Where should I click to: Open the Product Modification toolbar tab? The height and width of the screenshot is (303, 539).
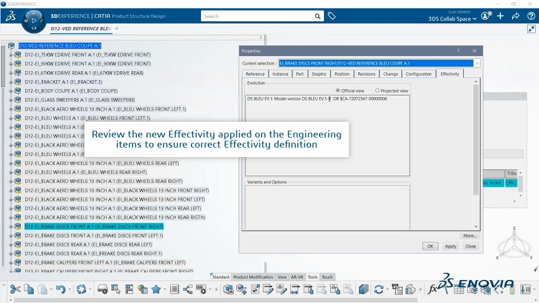[x=253, y=277]
